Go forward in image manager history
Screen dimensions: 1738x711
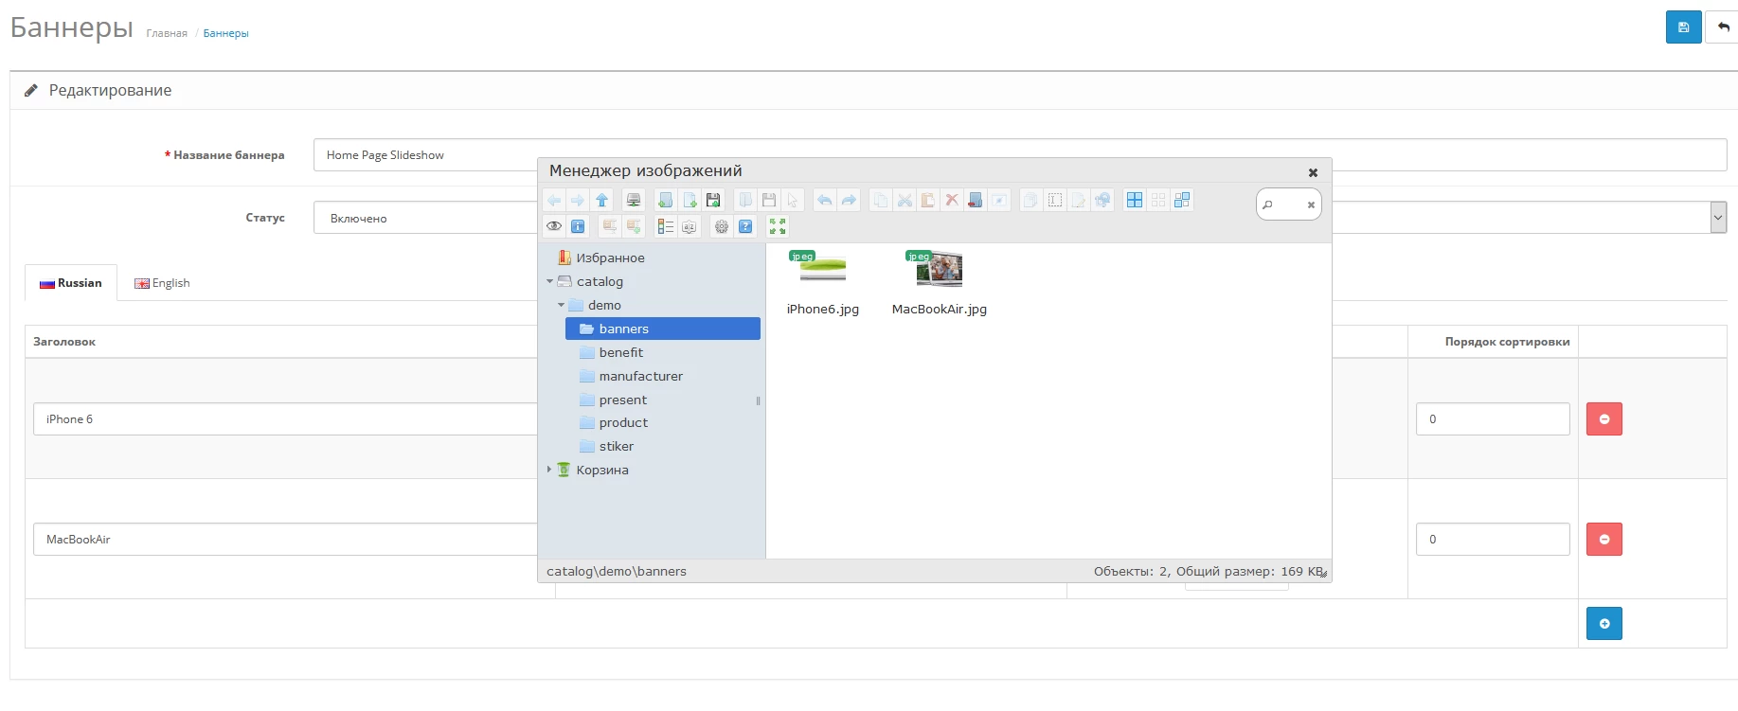(x=578, y=200)
